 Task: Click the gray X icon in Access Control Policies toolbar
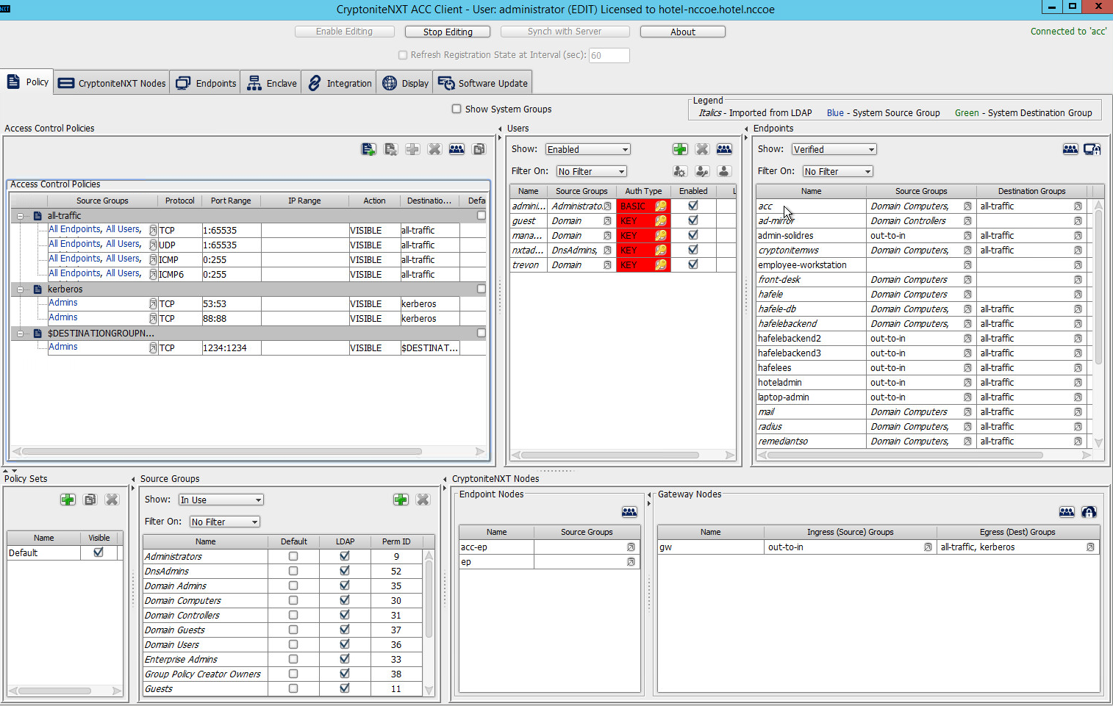point(434,149)
